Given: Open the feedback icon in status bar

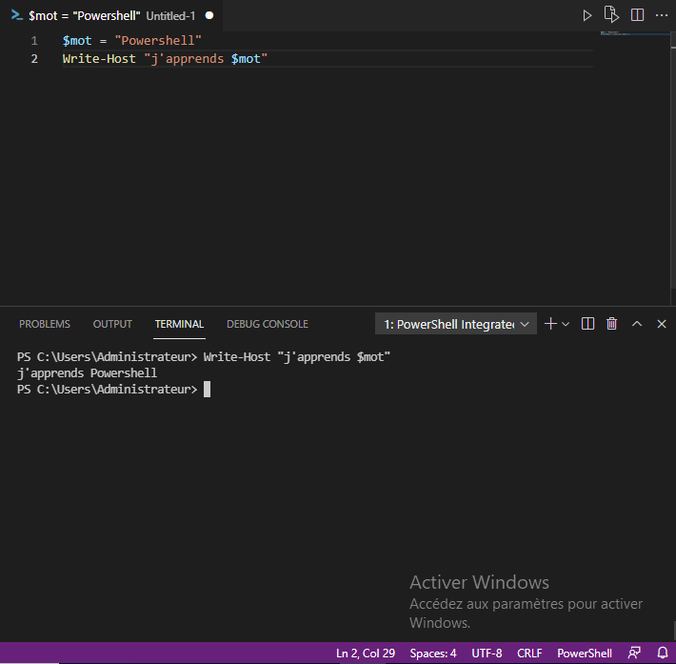Looking at the screenshot, I should (635, 654).
